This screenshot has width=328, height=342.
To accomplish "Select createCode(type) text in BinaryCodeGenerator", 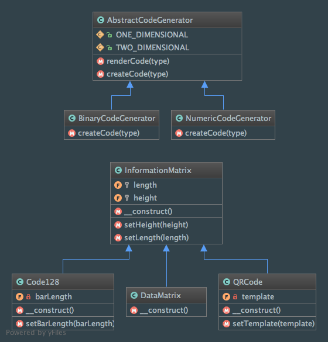I will [x=108, y=133].
